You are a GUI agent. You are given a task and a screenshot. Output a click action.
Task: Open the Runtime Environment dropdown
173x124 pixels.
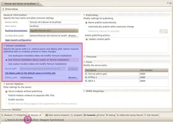[x=77, y=31]
